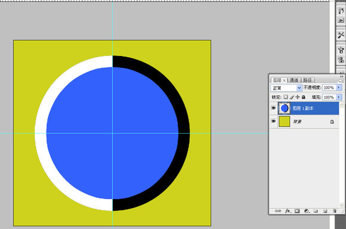This screenshot has height=229, width=346.
Task: Add a layer mask icon
Action: [297, 211]
